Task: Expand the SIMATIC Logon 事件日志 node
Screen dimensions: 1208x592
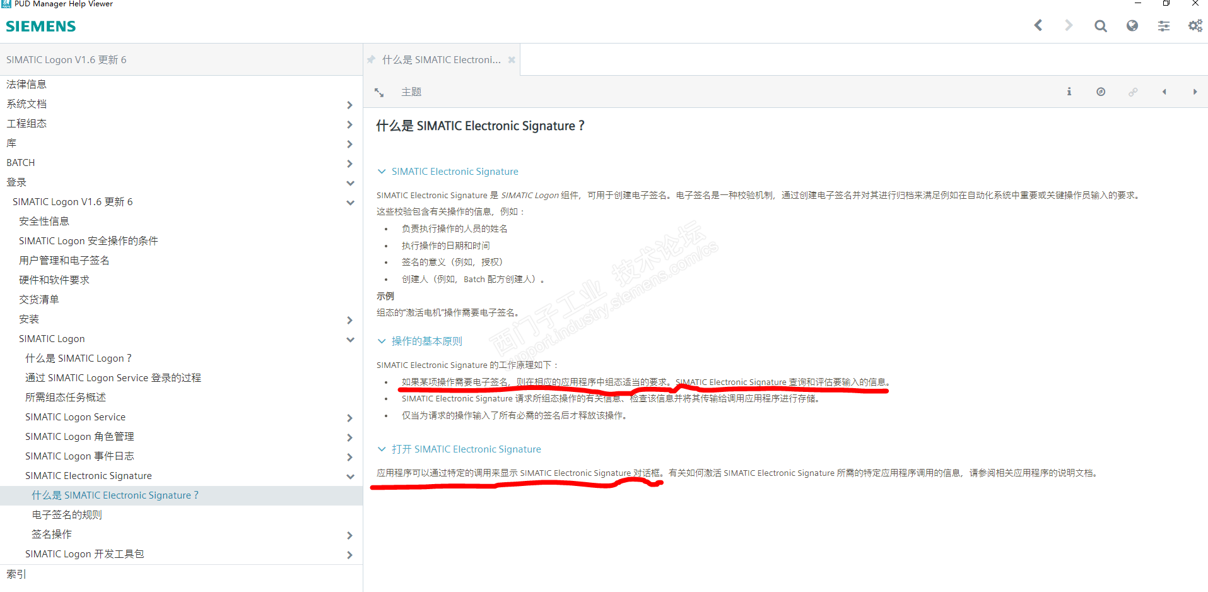Action: pyautogui.click(x=349, y=457)
